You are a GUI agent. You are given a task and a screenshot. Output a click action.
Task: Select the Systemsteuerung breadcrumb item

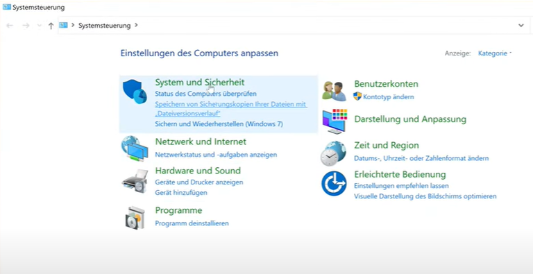click(x=104, y=26)
